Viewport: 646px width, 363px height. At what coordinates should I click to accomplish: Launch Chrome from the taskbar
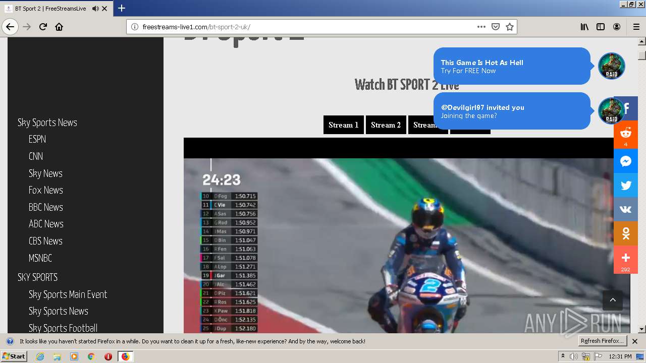tap(91, 356)
